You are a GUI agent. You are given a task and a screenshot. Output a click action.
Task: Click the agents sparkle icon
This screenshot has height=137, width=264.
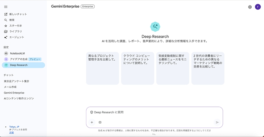point(6,37)
